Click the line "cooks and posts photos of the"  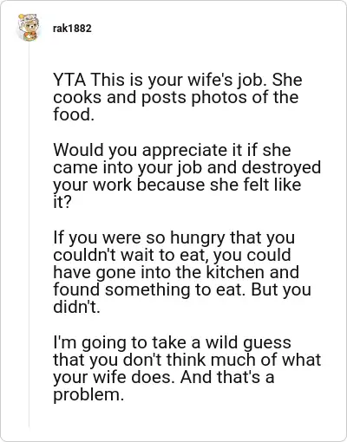pos(176,97)
